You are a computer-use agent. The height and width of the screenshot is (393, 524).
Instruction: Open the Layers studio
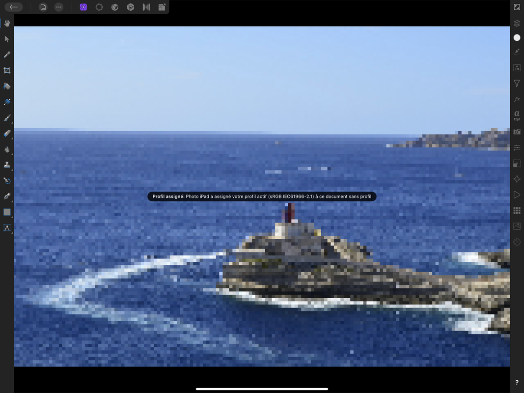[x=517, y=23]
